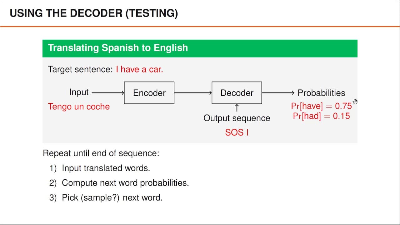Click the 'Input' label left of Encoder

(79, 92)
